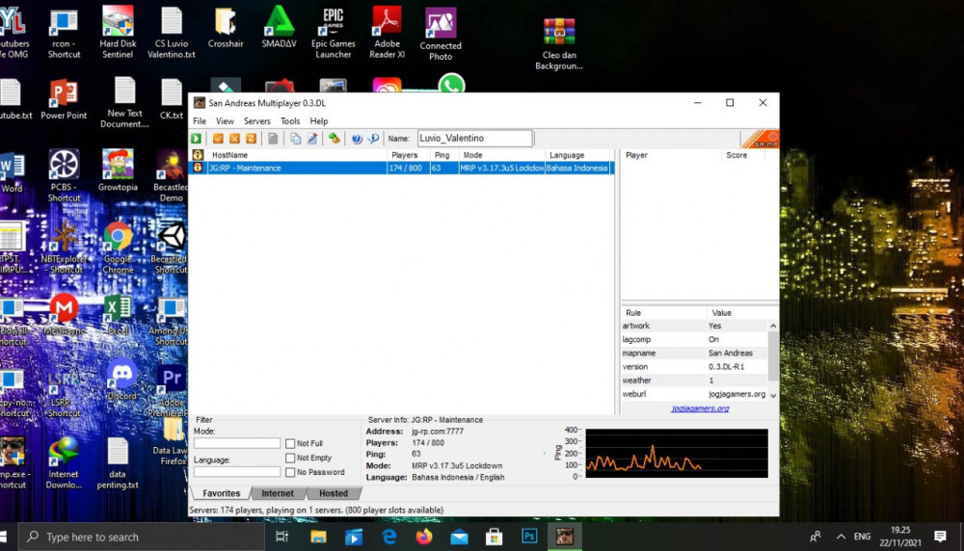The image size is (964, 551).
Task: Open the jogjagamers.org link
Action: 700,408
